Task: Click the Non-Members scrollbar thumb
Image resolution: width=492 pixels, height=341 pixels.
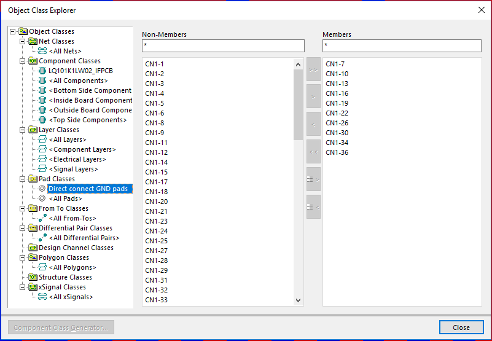Action: tap(298, 105)
